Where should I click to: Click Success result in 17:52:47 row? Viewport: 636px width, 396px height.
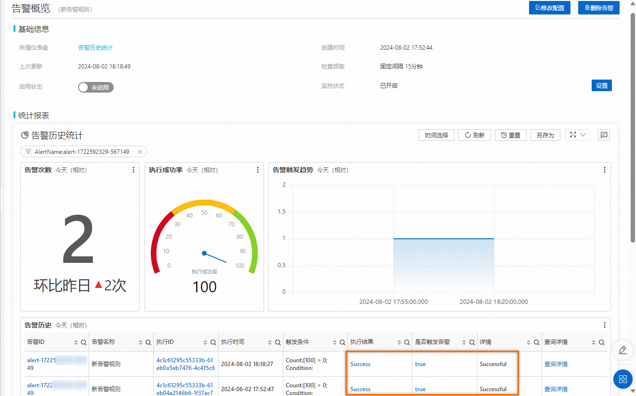[360, 389]
